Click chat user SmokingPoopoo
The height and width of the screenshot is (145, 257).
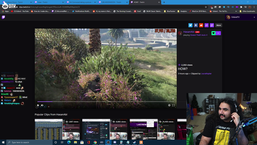pyautogui.click(x=12, y=104)
